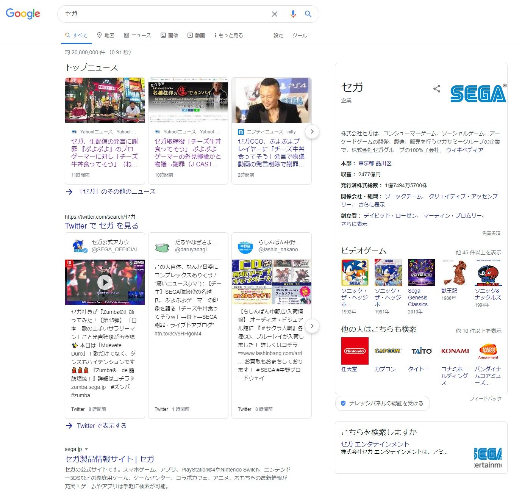The height and width of the screenshot is (495, 522).
Task: Show more related searches via 他 10 件以上を表示
Action: point(478,331)
